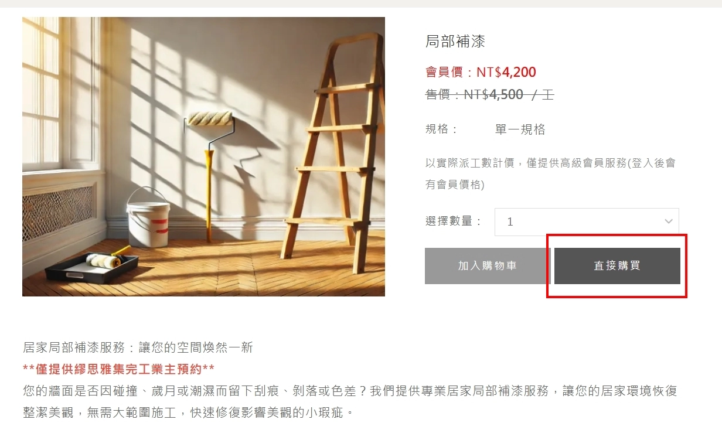The width and height of the screenshot is (722, 440).
Task: Click the struck-through 售價 NT$4,500 text
Action: (489, 95)
